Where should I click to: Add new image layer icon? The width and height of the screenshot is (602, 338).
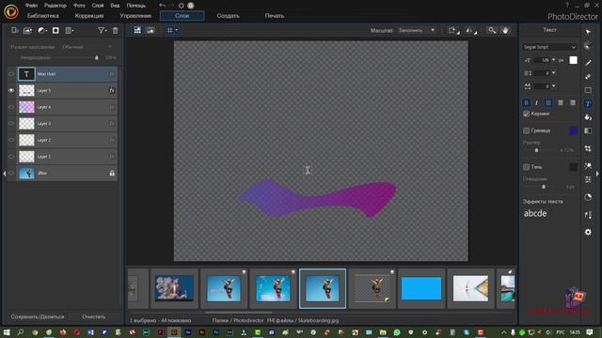click(27, 31)
